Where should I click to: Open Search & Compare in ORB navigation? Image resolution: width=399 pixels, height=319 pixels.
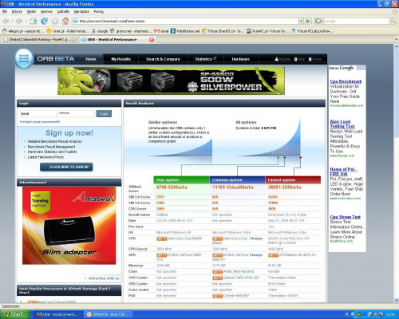tap(163, 59)
